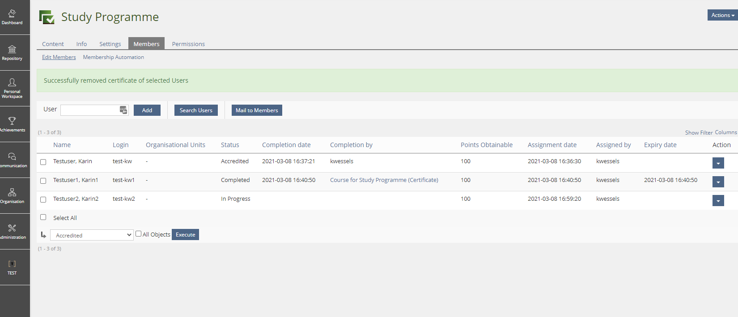Open Course for Study Programme (Certificate) link
This screenshot has width=738, height=317.
(x=384, y=180)
